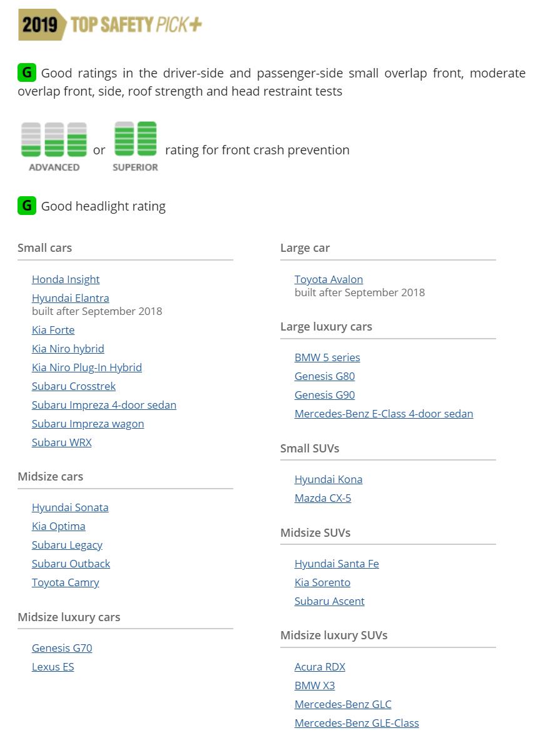Click the Superior rating bars icon
The height and width of the screenshot is (748, 548).
point(135,139)
